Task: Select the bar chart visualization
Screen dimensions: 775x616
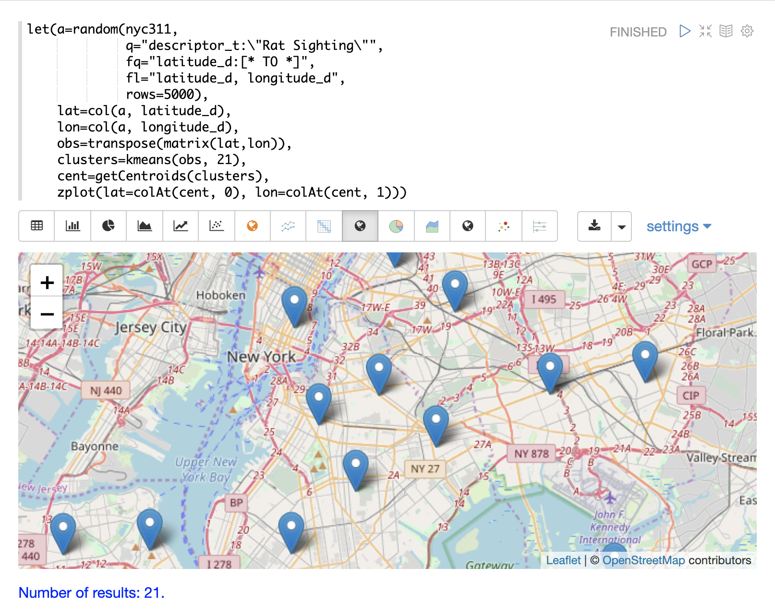Action: (x=73, y=226)
